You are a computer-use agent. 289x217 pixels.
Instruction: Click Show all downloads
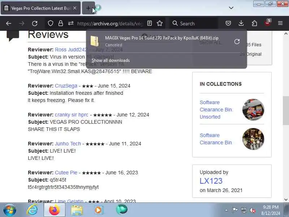coord(111,60)
